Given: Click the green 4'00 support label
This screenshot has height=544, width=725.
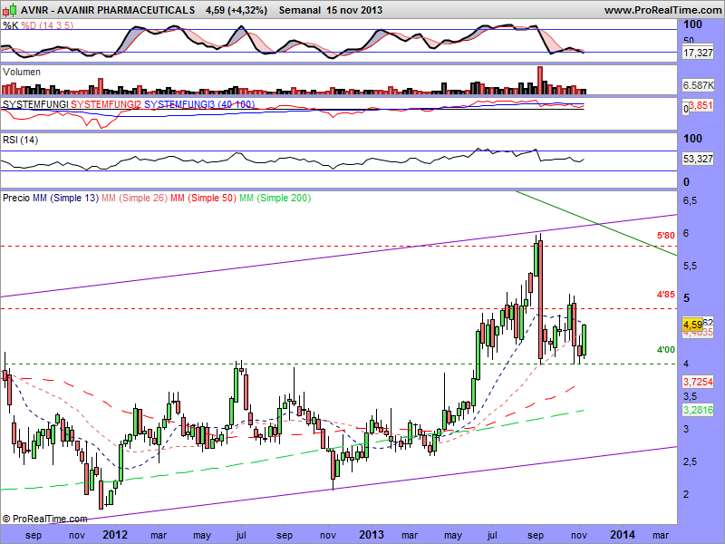Looking at the screenshot, I should (666, 350).
